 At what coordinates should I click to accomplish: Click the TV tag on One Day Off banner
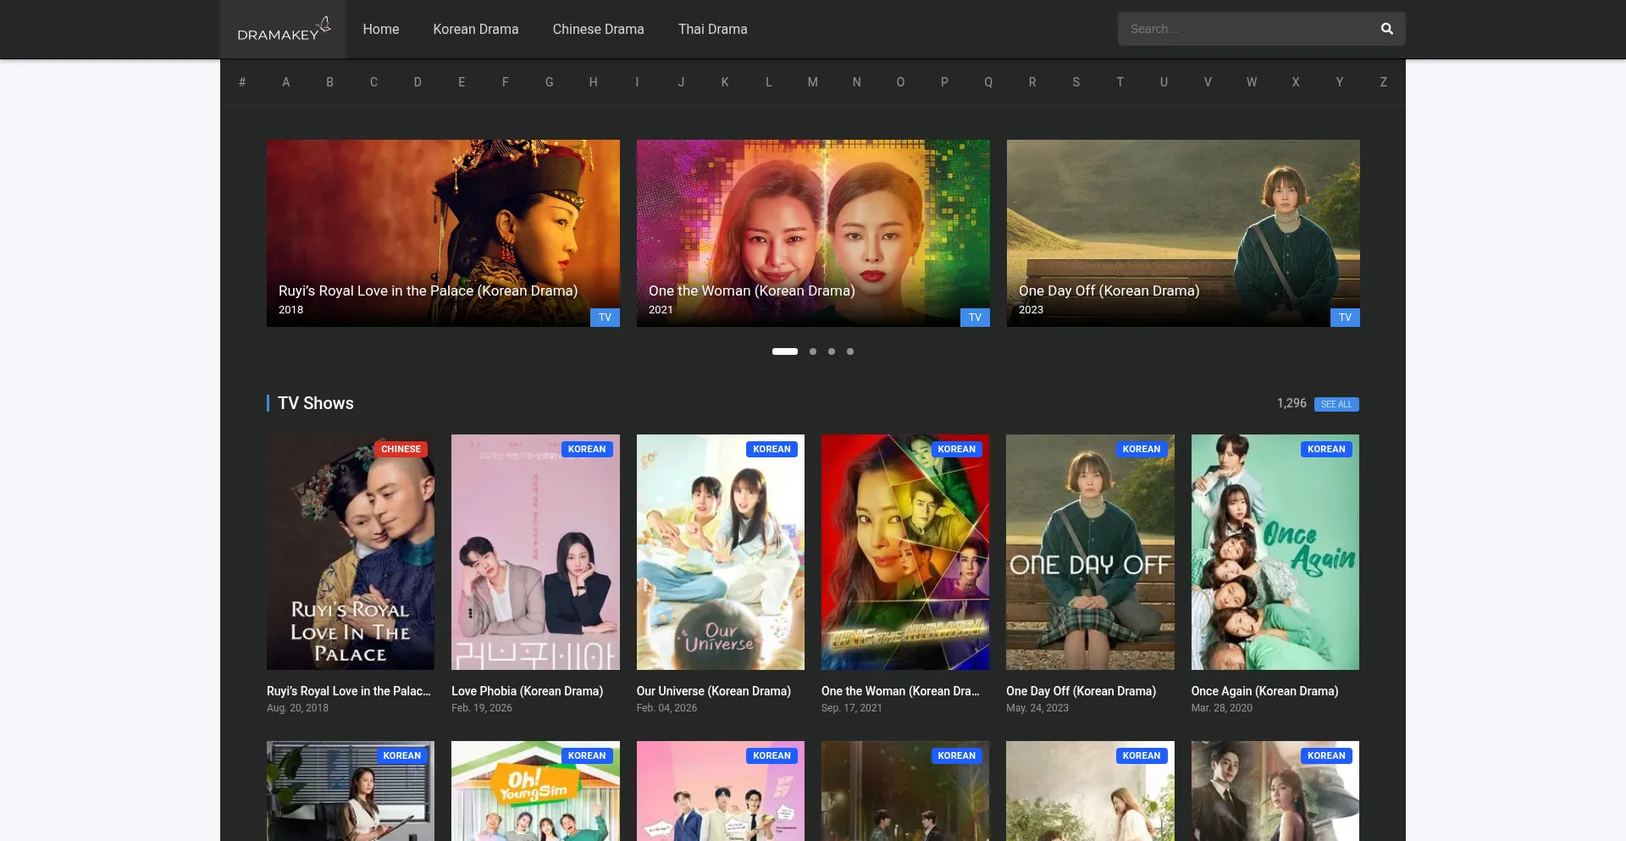[x=1345, y=318]
